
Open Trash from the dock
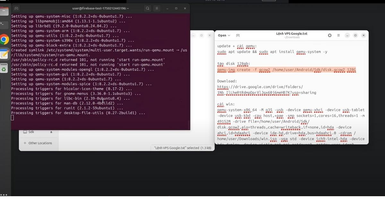tap(4, 69)
